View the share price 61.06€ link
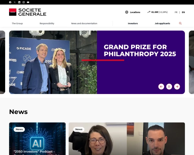This screenshot has width=194, height=155. tap(157, 12)
